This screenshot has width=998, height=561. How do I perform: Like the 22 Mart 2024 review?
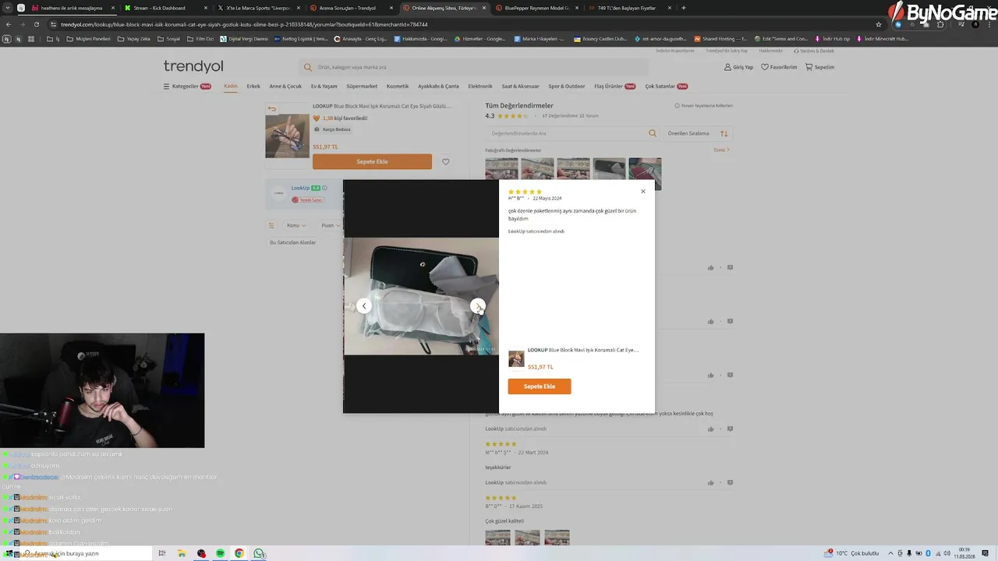[711, 483]
